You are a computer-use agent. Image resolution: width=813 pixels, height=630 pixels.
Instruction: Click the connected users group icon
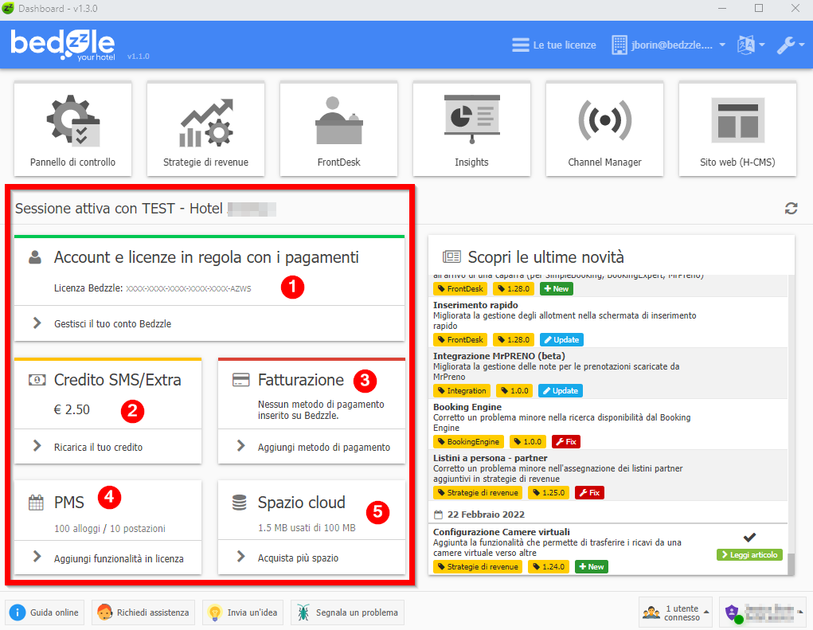(x=651, y=612)
